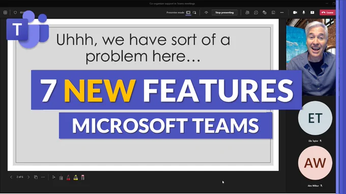Select the black pen annotation tool
This screenshot has width=346, height=194.
tap(61, 177)
